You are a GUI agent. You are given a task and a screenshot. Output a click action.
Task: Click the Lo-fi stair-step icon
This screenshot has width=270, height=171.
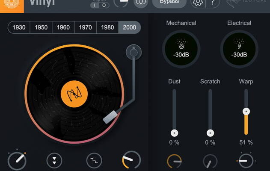(95, 161)
